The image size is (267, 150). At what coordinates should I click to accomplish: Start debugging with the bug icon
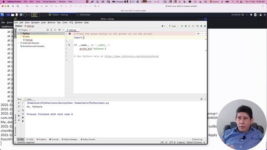click(186, 26)
